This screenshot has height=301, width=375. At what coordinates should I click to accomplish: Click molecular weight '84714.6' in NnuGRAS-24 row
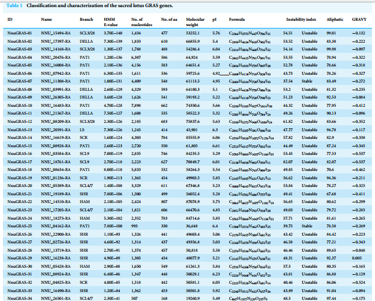[193, 218]
